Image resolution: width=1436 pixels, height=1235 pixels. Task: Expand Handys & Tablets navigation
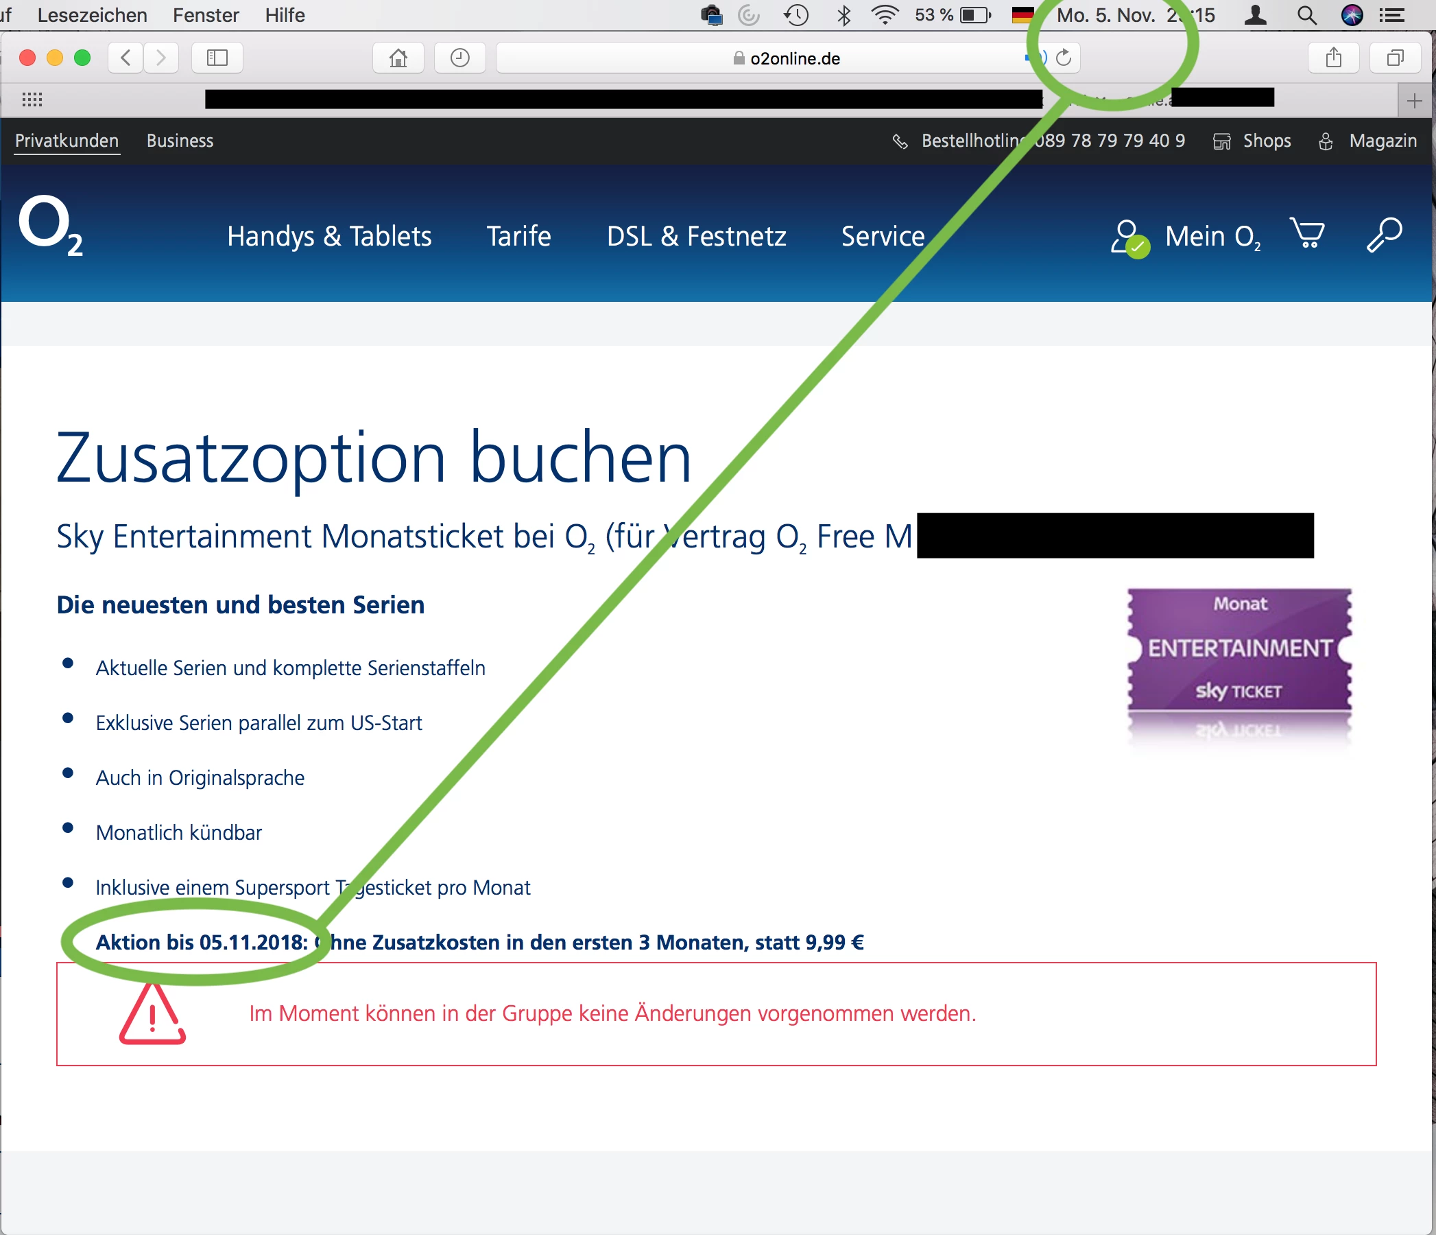point(329,237)
